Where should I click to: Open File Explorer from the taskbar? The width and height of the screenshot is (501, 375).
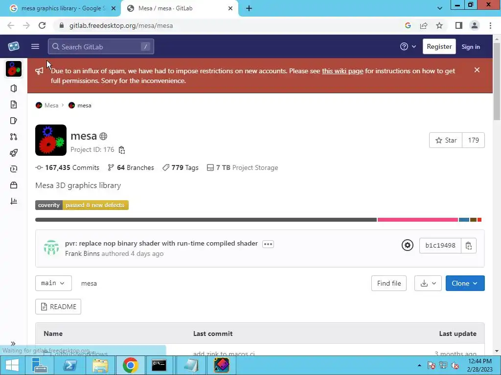(x=100, y=365)
